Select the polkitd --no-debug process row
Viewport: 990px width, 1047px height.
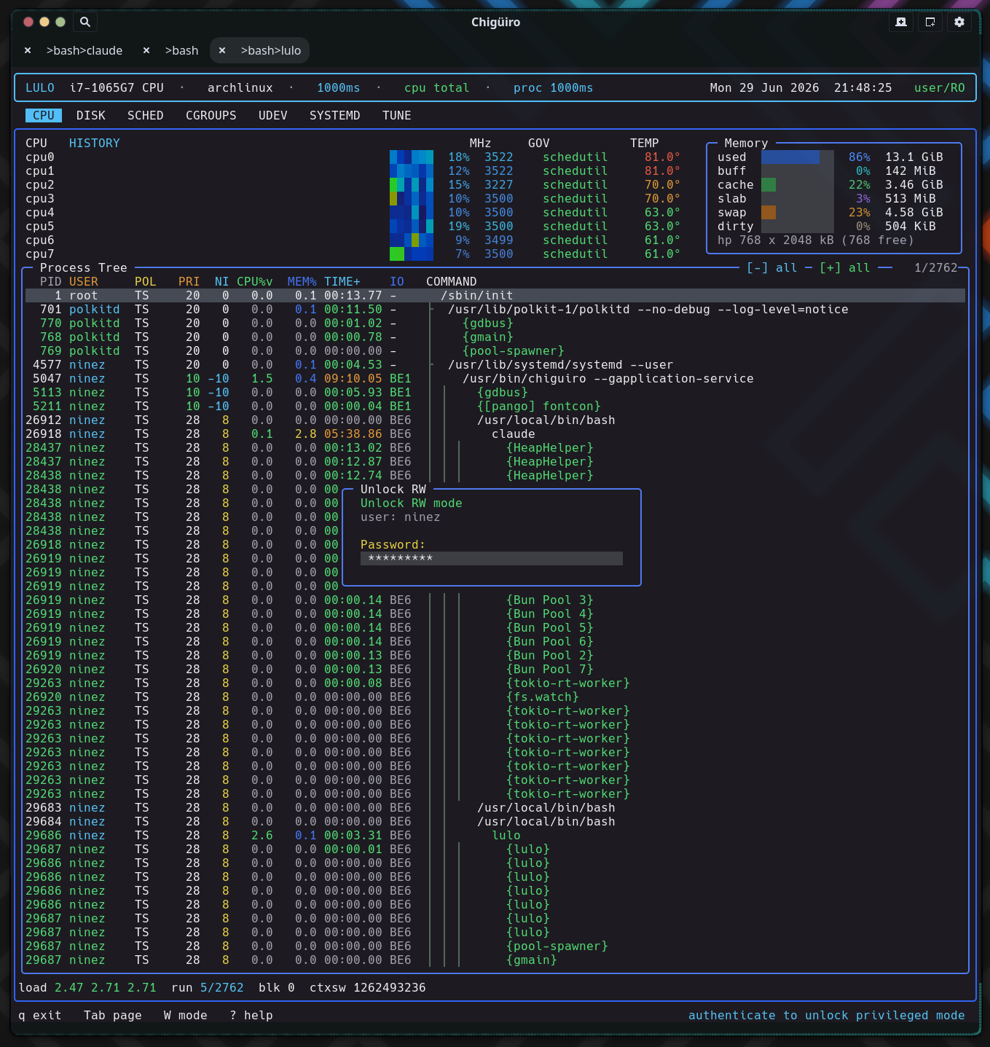[x=495, y=309]
